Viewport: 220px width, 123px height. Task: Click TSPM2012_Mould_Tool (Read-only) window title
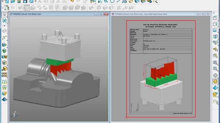(x=27, y=14)
